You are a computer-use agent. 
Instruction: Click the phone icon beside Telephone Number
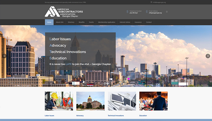click(x=127, y=12)
